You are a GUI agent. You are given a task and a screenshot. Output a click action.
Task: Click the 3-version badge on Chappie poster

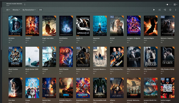[44, 48]
